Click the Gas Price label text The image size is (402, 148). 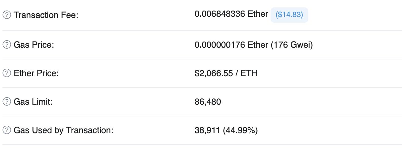click(x=34, y=45)
